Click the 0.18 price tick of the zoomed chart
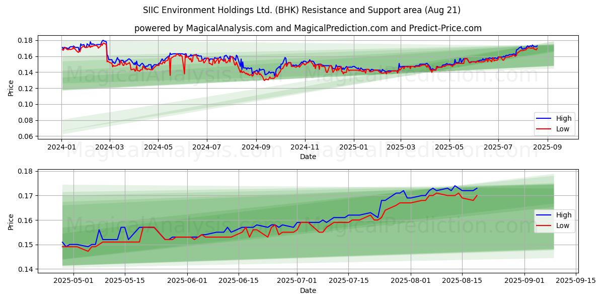 point(26,172)
